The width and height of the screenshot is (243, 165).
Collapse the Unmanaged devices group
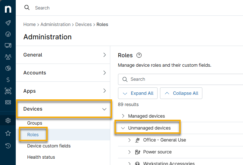click(123, 128)
